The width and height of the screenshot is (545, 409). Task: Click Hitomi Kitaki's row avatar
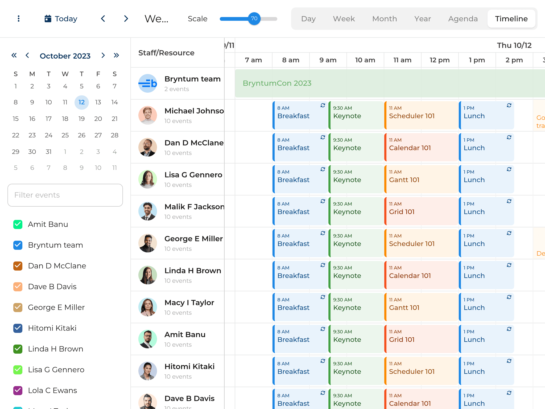click(x=148, y=371)
